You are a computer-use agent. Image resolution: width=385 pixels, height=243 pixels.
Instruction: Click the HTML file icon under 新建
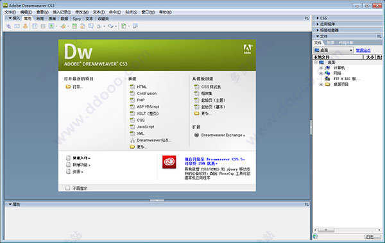click(x=132, y=87)
